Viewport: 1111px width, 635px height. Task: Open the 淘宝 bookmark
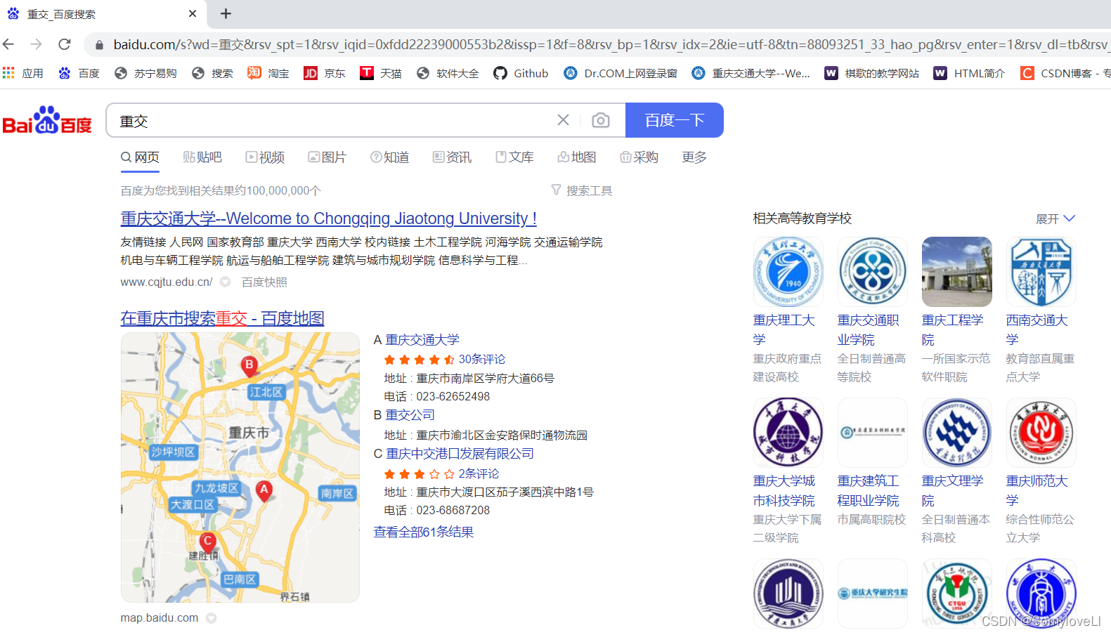[268, 73]
